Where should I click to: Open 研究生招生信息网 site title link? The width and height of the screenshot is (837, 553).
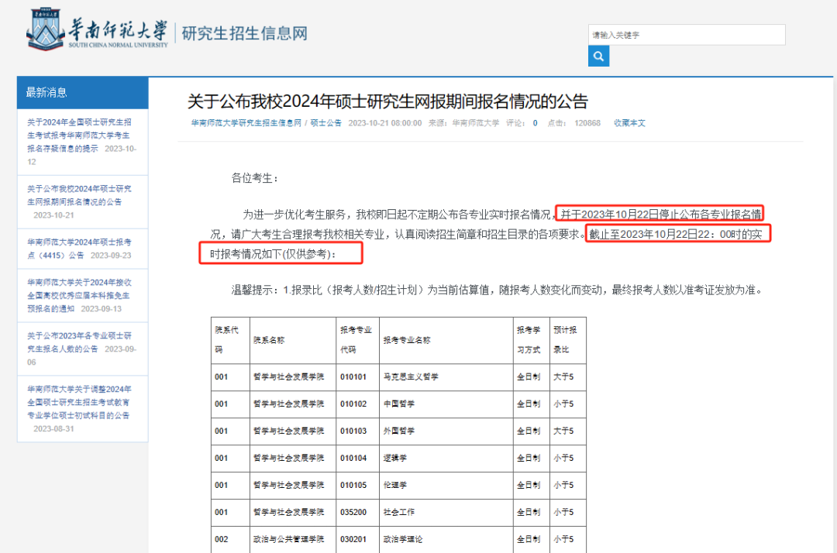[x=244, y=33]
